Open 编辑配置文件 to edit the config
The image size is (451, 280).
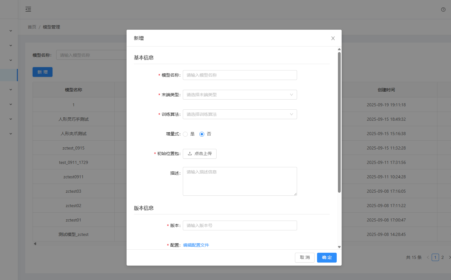[196, 245]
